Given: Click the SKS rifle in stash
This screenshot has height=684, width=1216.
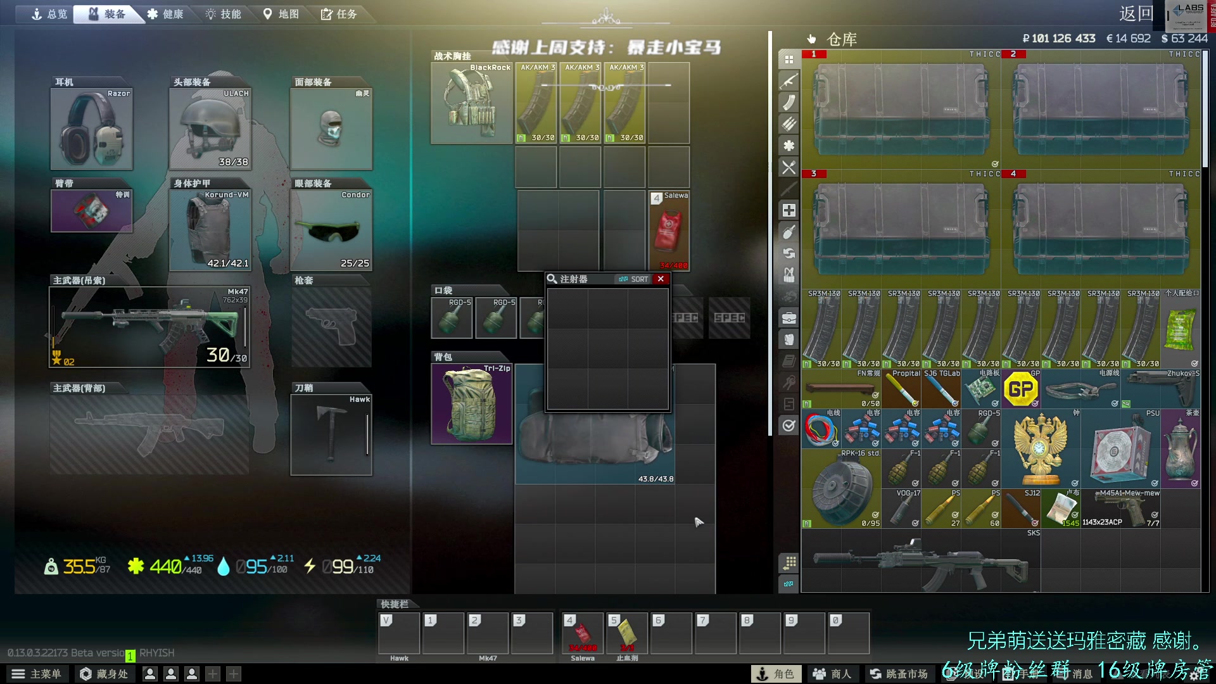Looking at the screenshot, I should tap(921, 560).
